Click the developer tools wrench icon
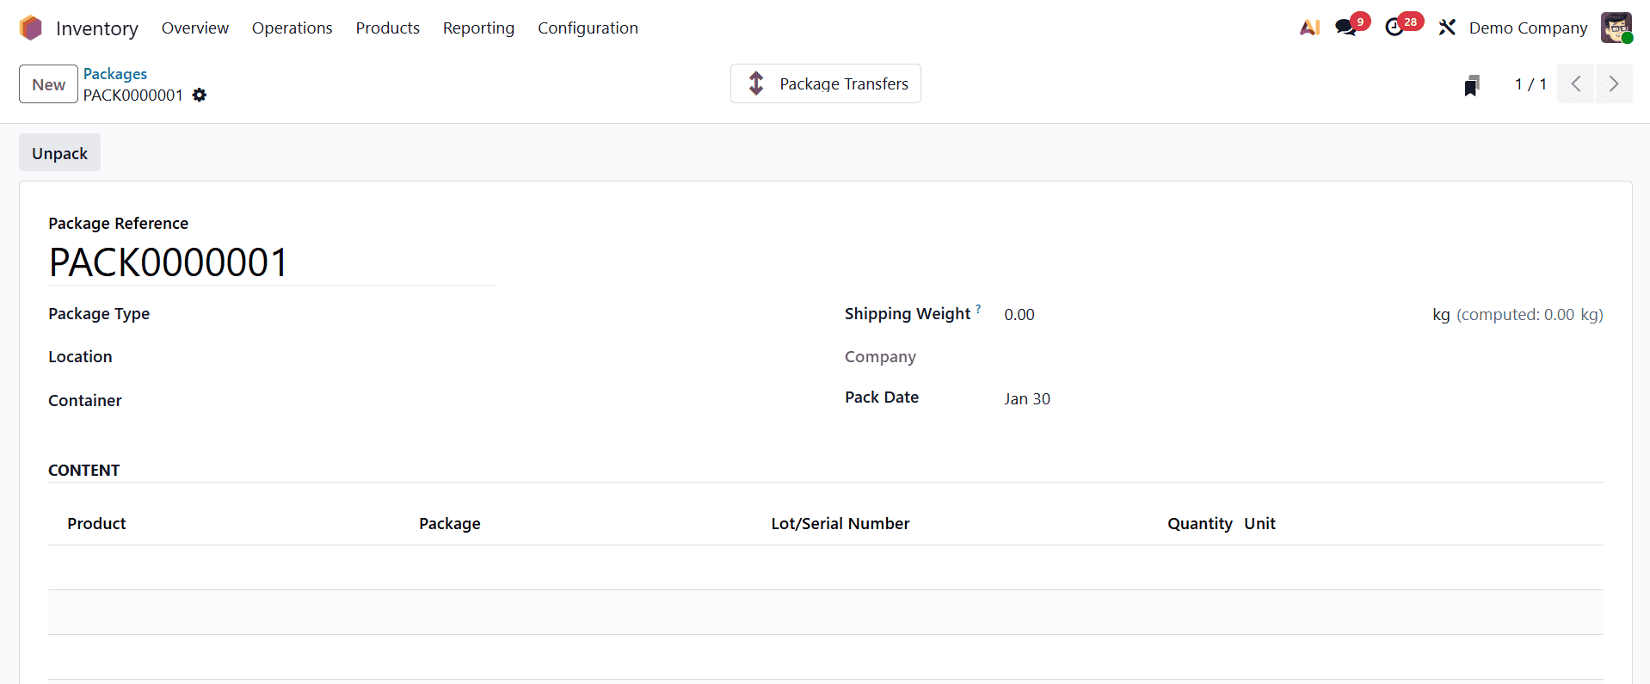The height and width of the screenshot is (684, 1650). tap(1446, 27)
